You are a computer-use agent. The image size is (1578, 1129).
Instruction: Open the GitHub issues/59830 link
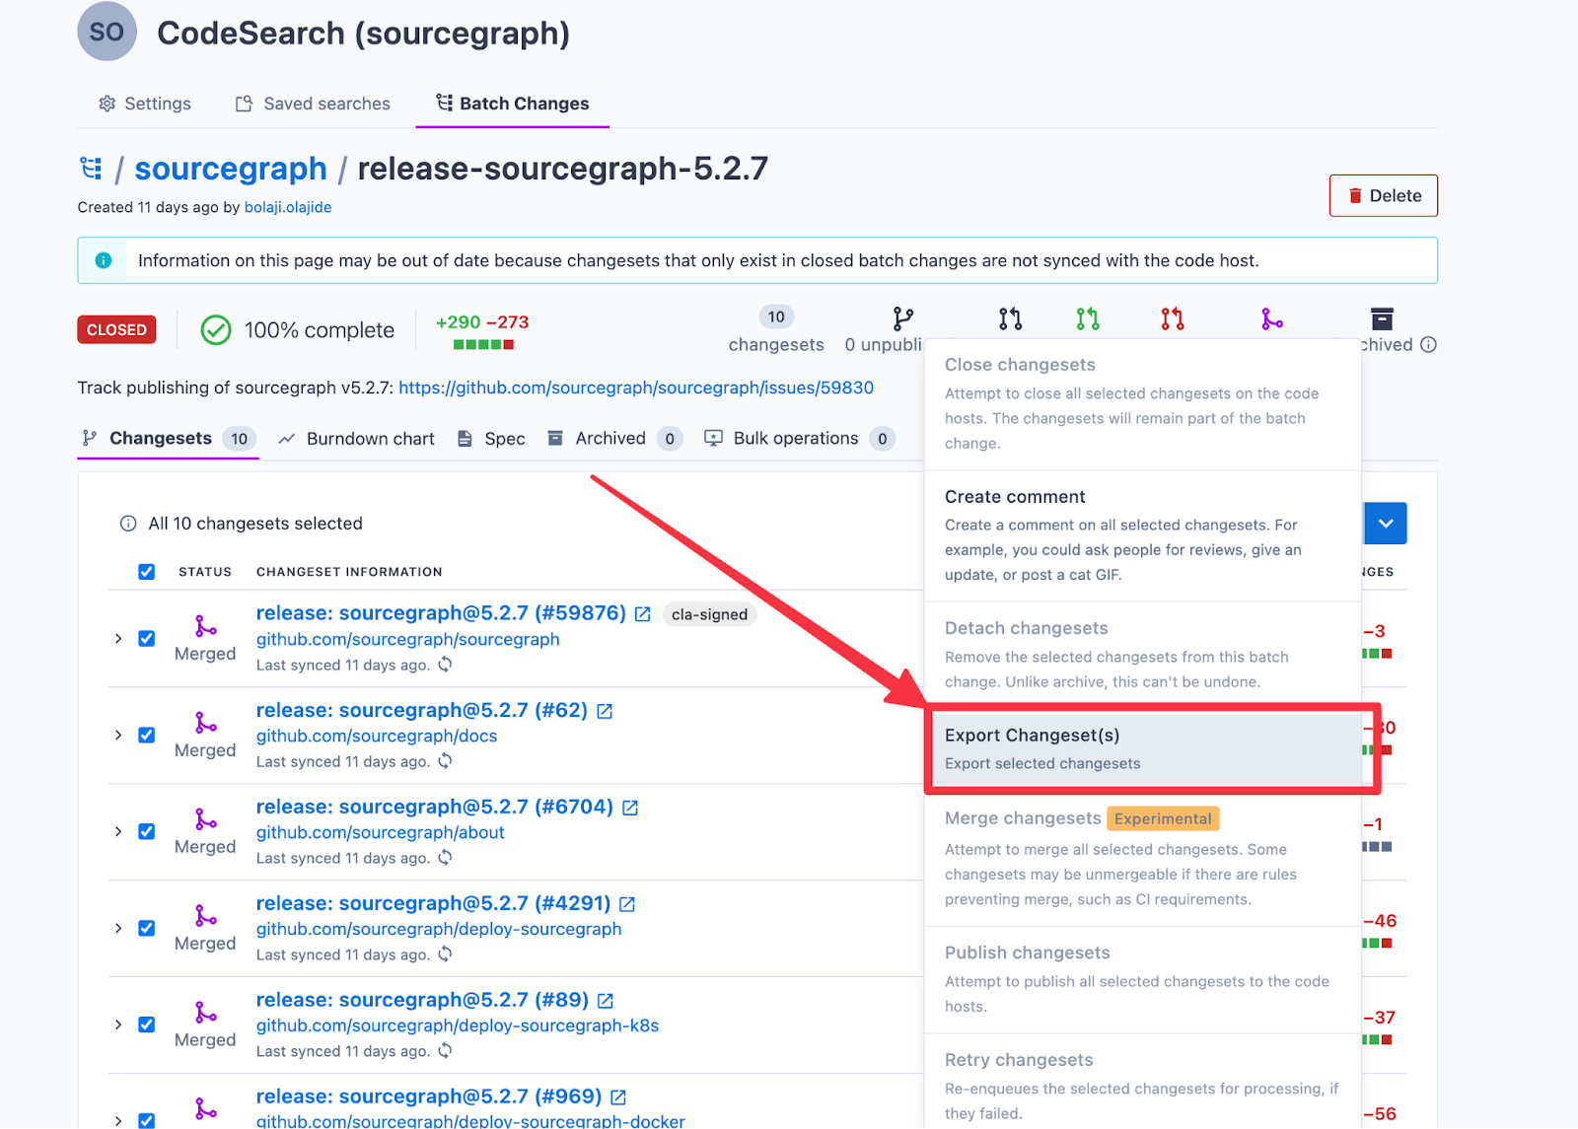pyautogui.click(x=636, y=388)
